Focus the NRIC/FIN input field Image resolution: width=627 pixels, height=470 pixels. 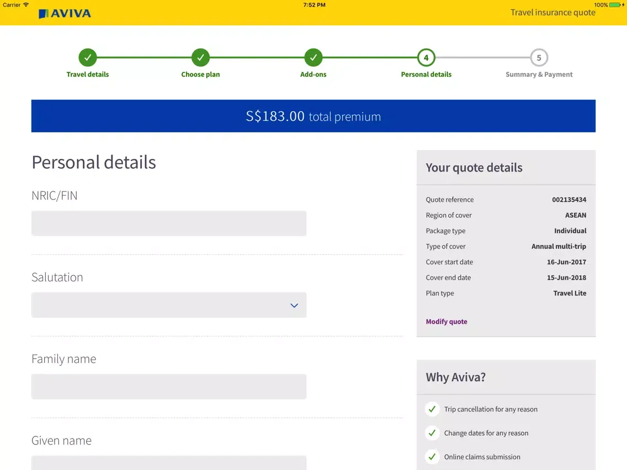[169, 223]
